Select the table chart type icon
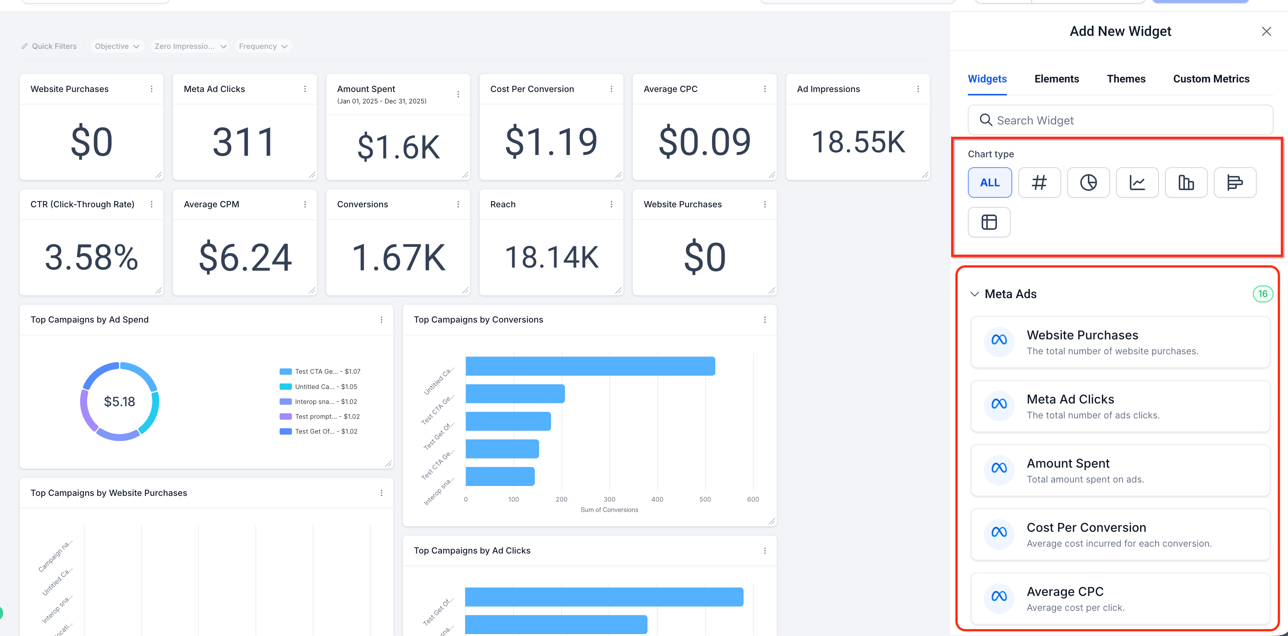The image size is (1288, 636). (989, 222)
